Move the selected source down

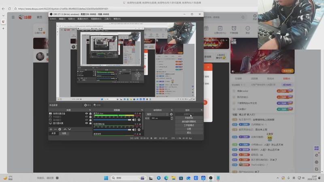click(x=69, y=129)
